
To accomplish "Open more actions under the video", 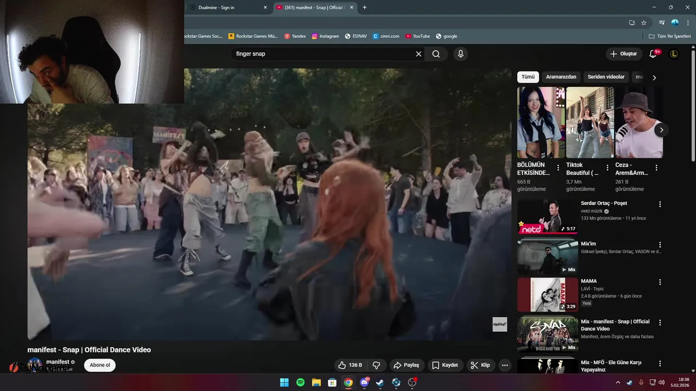I will (x=505, y=365).
